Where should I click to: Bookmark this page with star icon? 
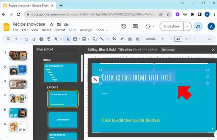[x=168, y=14]
